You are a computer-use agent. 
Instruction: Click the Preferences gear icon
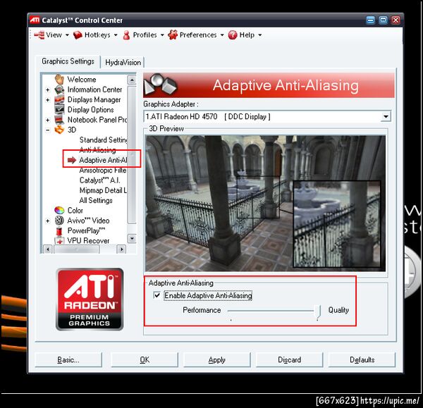pos(173,35)
